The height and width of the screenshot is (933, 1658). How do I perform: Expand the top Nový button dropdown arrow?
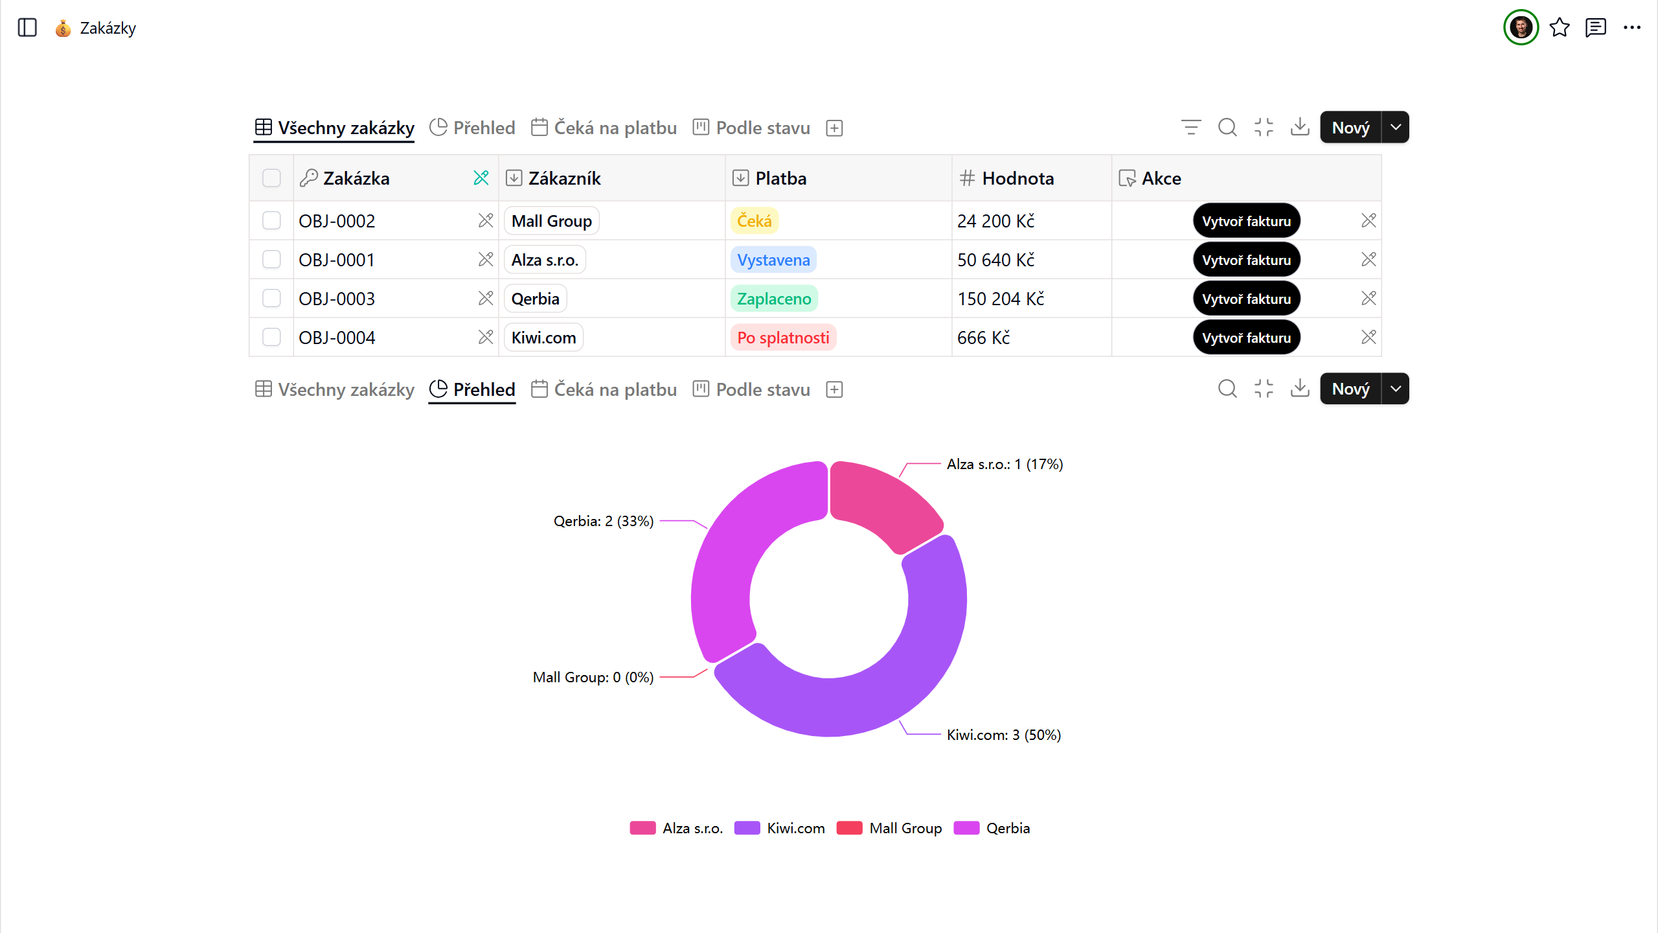coord(1396,127)
